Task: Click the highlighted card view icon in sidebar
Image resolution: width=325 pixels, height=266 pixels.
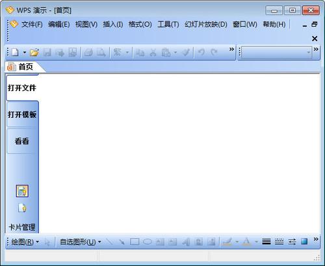Action: click(22, 191)
